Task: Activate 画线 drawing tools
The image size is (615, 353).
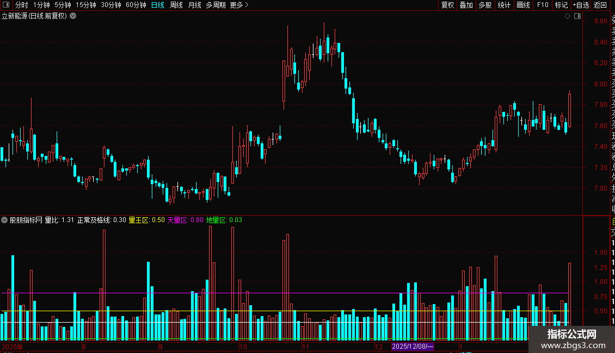Action: [x=523, y=5]
